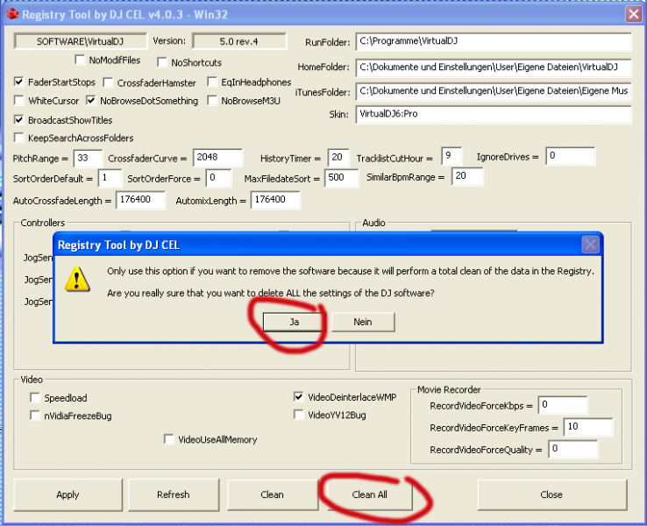Click the SortOrderForce value field

218,178
